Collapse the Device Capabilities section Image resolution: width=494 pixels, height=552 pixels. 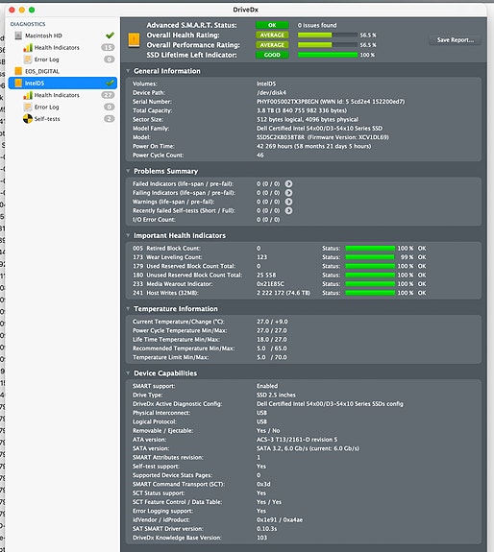[128, 372]
